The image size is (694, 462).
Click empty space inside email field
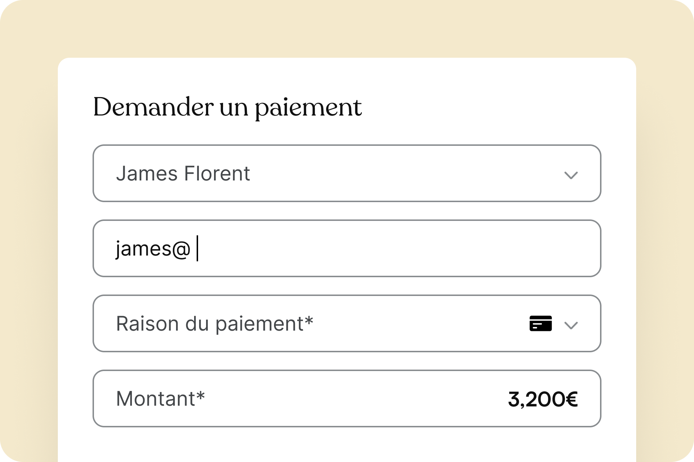[x=398, y=248]
